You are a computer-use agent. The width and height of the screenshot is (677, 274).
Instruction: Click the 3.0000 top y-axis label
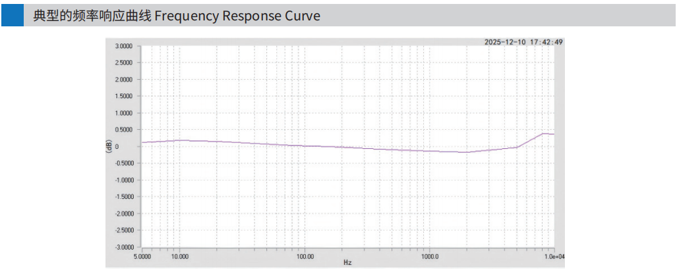(x=124, y=46)
